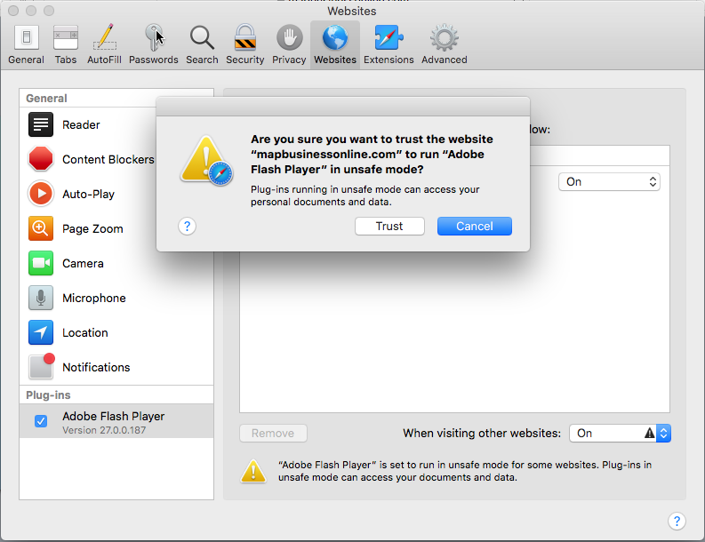Click the yellow warning icon at bottom
The image size is (705, 542).
click(x=253, y=471)
